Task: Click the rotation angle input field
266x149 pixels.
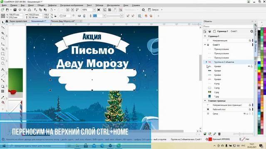Action: pos(67,16)
